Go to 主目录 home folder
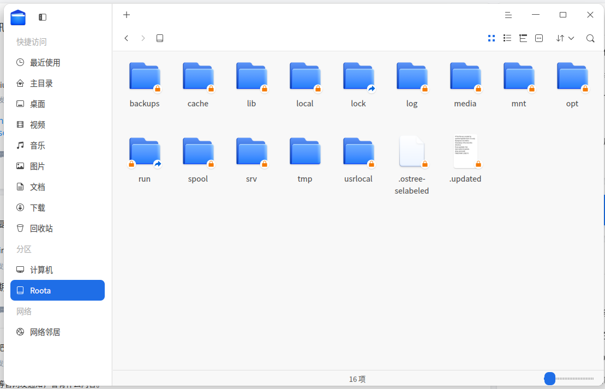This screenshot has height=389, width=605. [57, 83]
